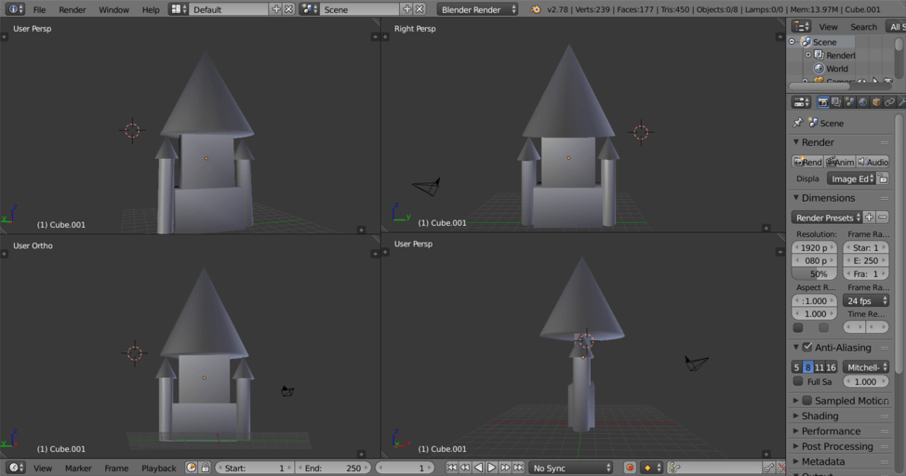Open the outliner editor type selector

(x=802, y=27)
